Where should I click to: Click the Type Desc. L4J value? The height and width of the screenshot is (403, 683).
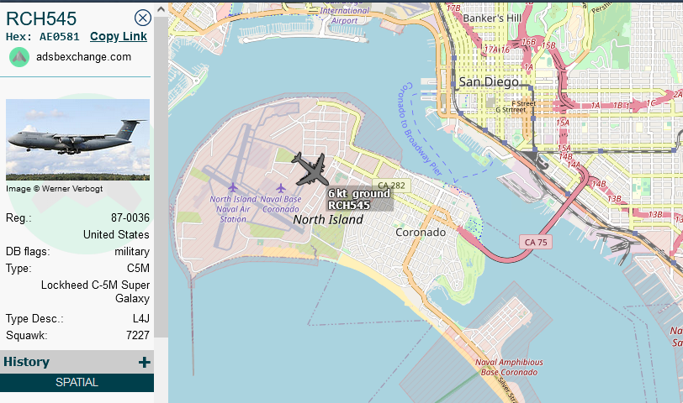pos(141,319)
